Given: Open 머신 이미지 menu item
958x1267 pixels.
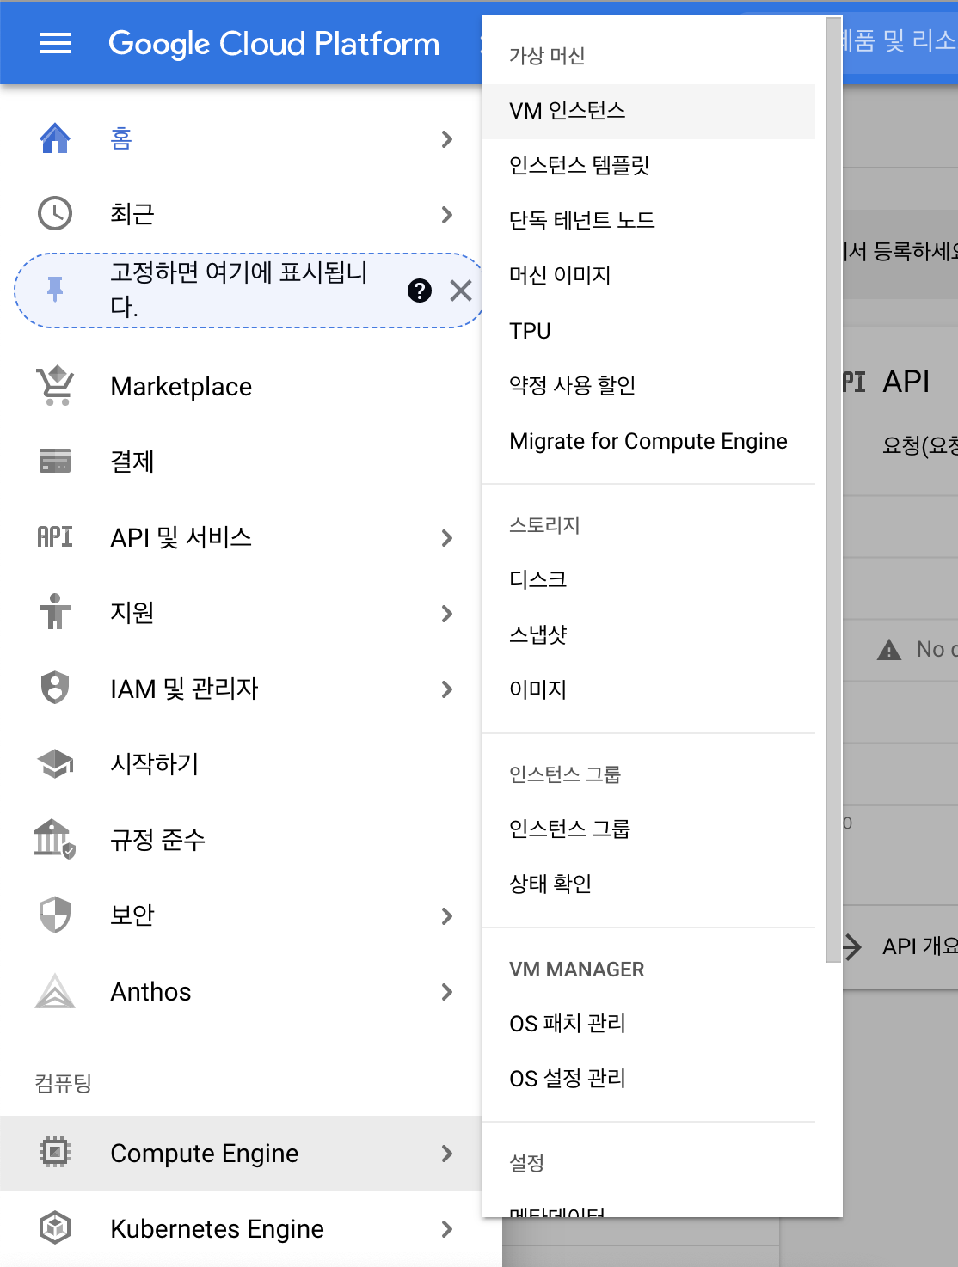Looking at the screenshot, I should pyautogui.click(x=648, y=275).
